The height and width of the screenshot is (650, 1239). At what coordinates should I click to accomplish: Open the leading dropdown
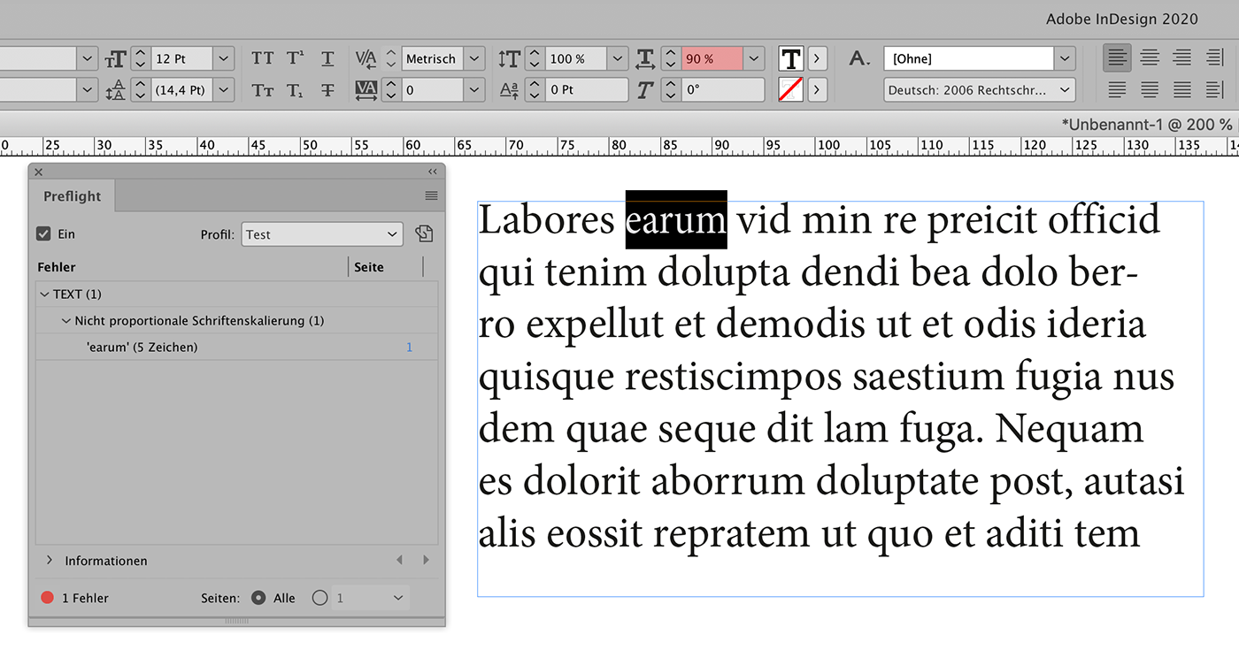[x=224, y=90]
